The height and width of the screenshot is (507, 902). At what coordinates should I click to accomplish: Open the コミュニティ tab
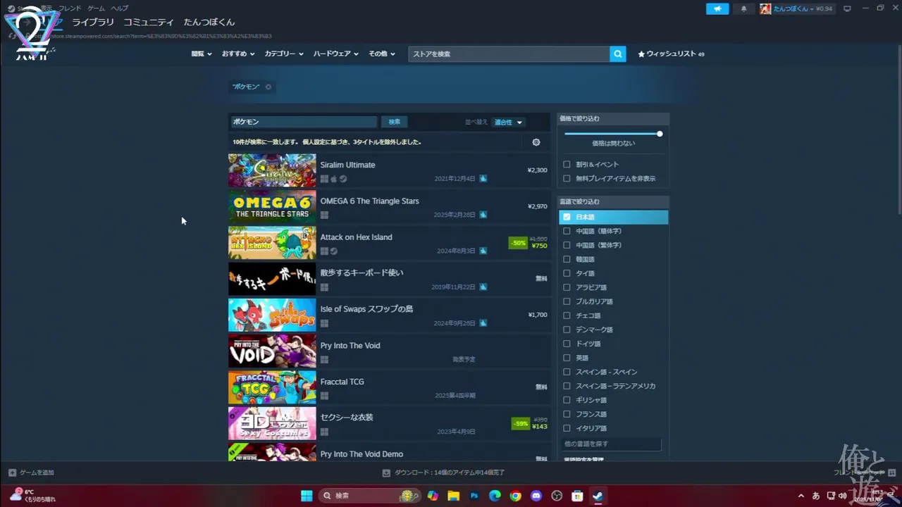pyautogui.click(x=149, y=23)
